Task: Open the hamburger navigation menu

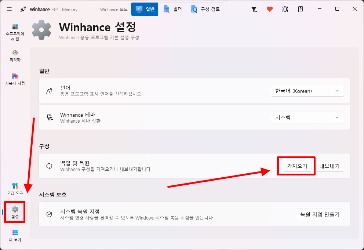Action: pyautogui.click(x=9, y=9)
